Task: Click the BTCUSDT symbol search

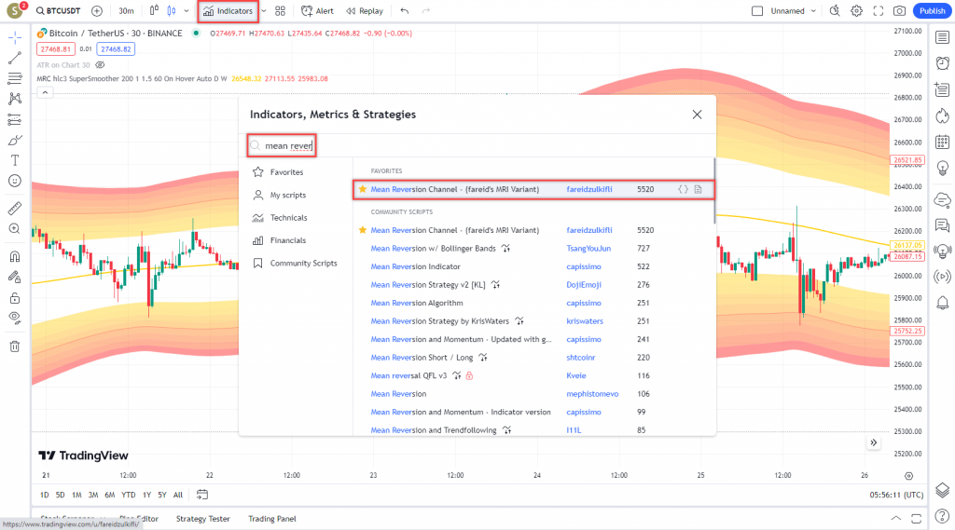Action: tap(58, 11)
